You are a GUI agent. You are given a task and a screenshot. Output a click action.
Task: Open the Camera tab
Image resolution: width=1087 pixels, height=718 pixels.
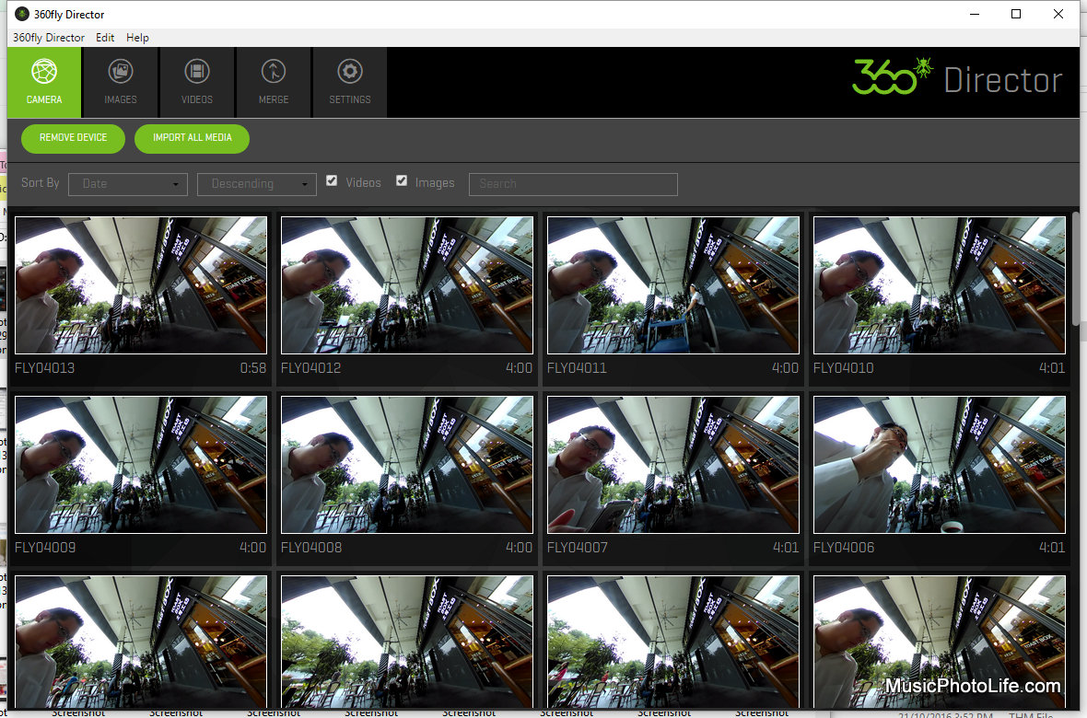pyautogui.click(x=44, y=83)
